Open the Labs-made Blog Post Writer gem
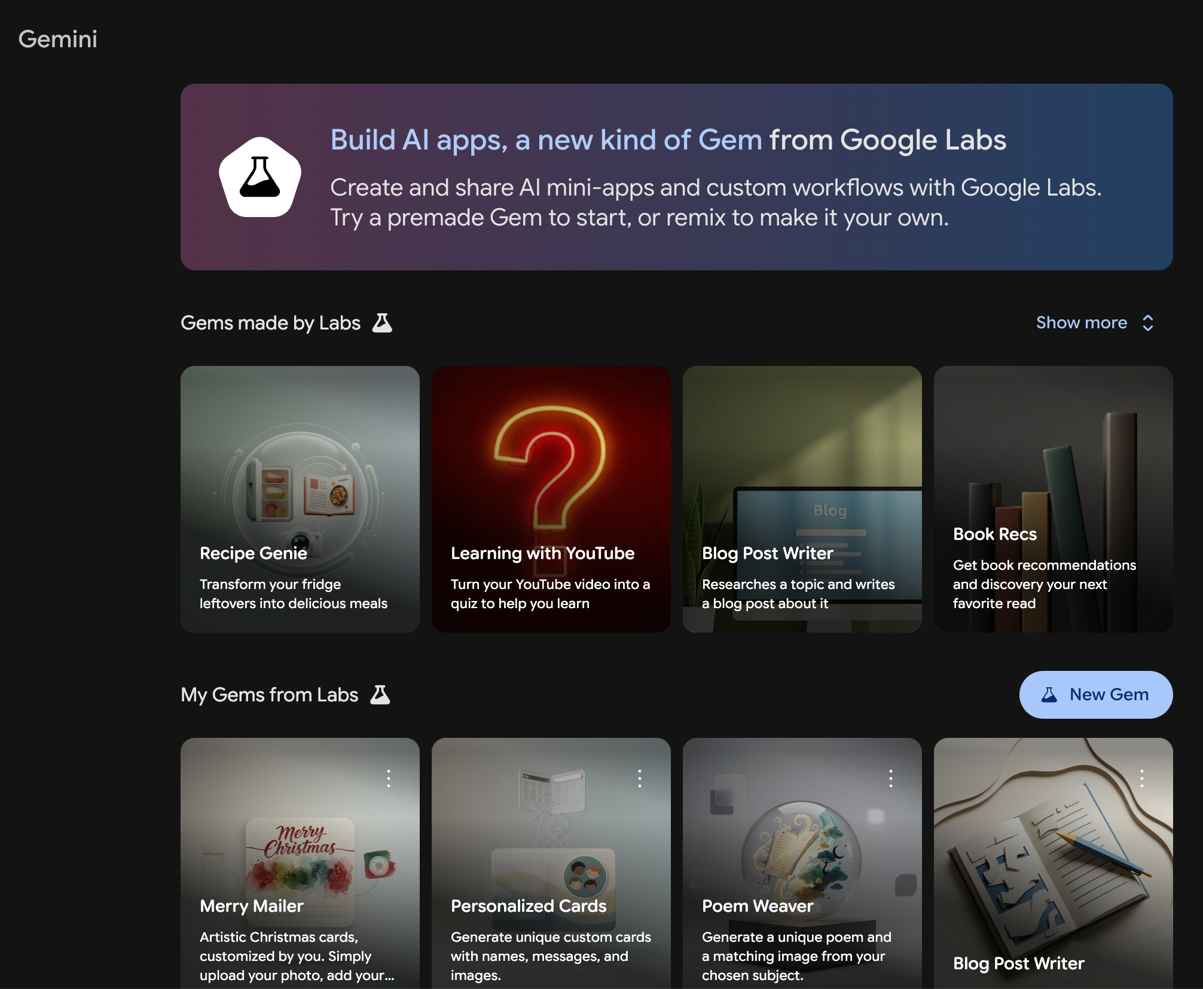This screenshot has width=1203, height=989. coord(802,499)
